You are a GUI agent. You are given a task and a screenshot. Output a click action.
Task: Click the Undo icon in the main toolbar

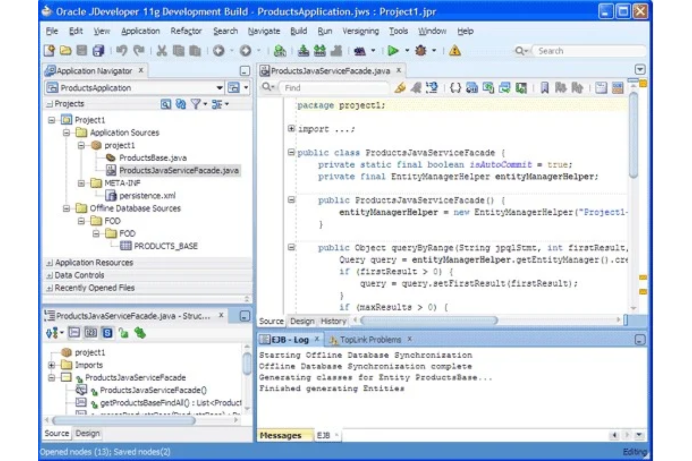(x=123, y=50)
